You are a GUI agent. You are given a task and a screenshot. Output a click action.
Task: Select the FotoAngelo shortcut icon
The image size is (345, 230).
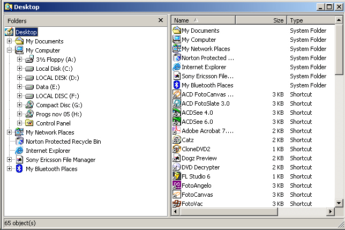[x=177, y=186]
